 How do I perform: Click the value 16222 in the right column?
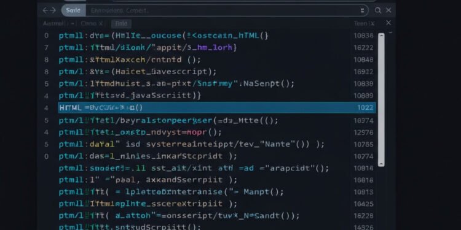click(x=363, y=48)
